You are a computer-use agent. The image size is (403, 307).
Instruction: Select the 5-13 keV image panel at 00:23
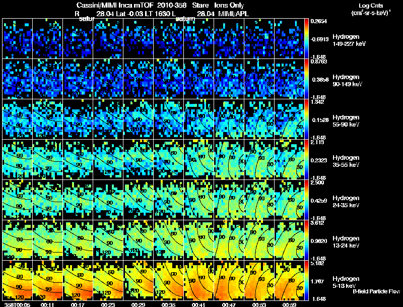[108, 280]
